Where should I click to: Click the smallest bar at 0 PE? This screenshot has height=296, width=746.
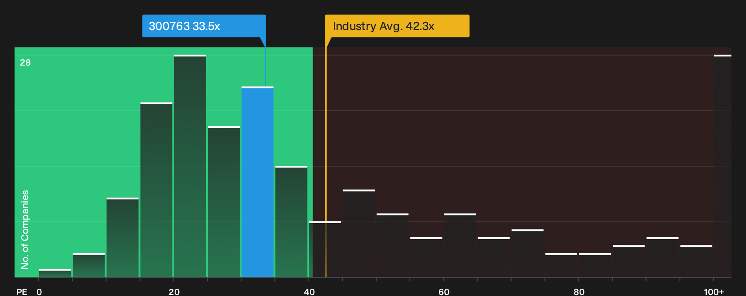click(55, 273)
